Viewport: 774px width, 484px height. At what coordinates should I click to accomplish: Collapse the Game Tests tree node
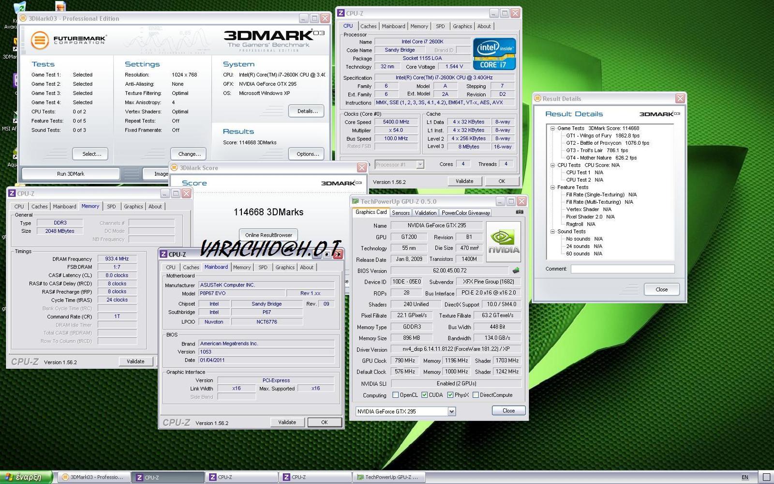[552, 128]
